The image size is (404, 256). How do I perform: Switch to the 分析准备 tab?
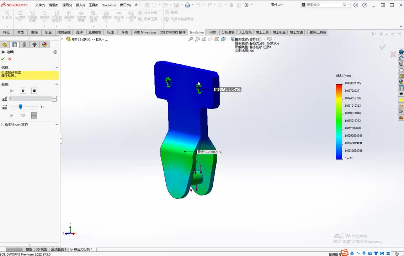(x=228, y=32)
